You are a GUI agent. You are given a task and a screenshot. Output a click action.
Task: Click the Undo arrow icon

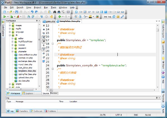point(32,12)
